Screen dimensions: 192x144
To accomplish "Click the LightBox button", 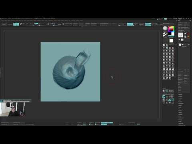I will (x=4, y=24).
